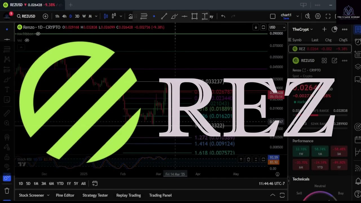Open the Pine Editor tab
The height and width of the screenshot is (203, 361).
tap(65, 195)
